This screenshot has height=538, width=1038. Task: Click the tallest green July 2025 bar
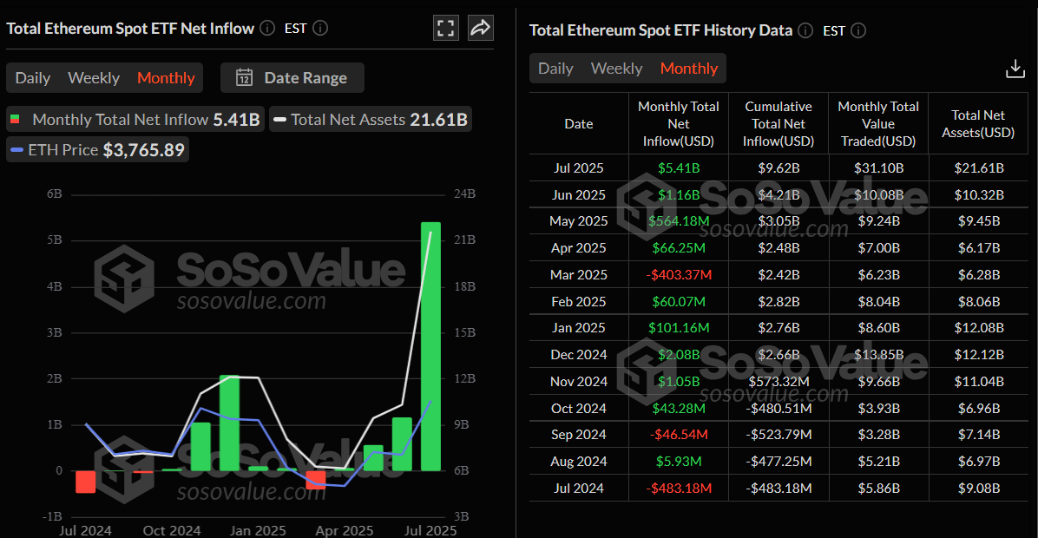[x=430, y=347]
